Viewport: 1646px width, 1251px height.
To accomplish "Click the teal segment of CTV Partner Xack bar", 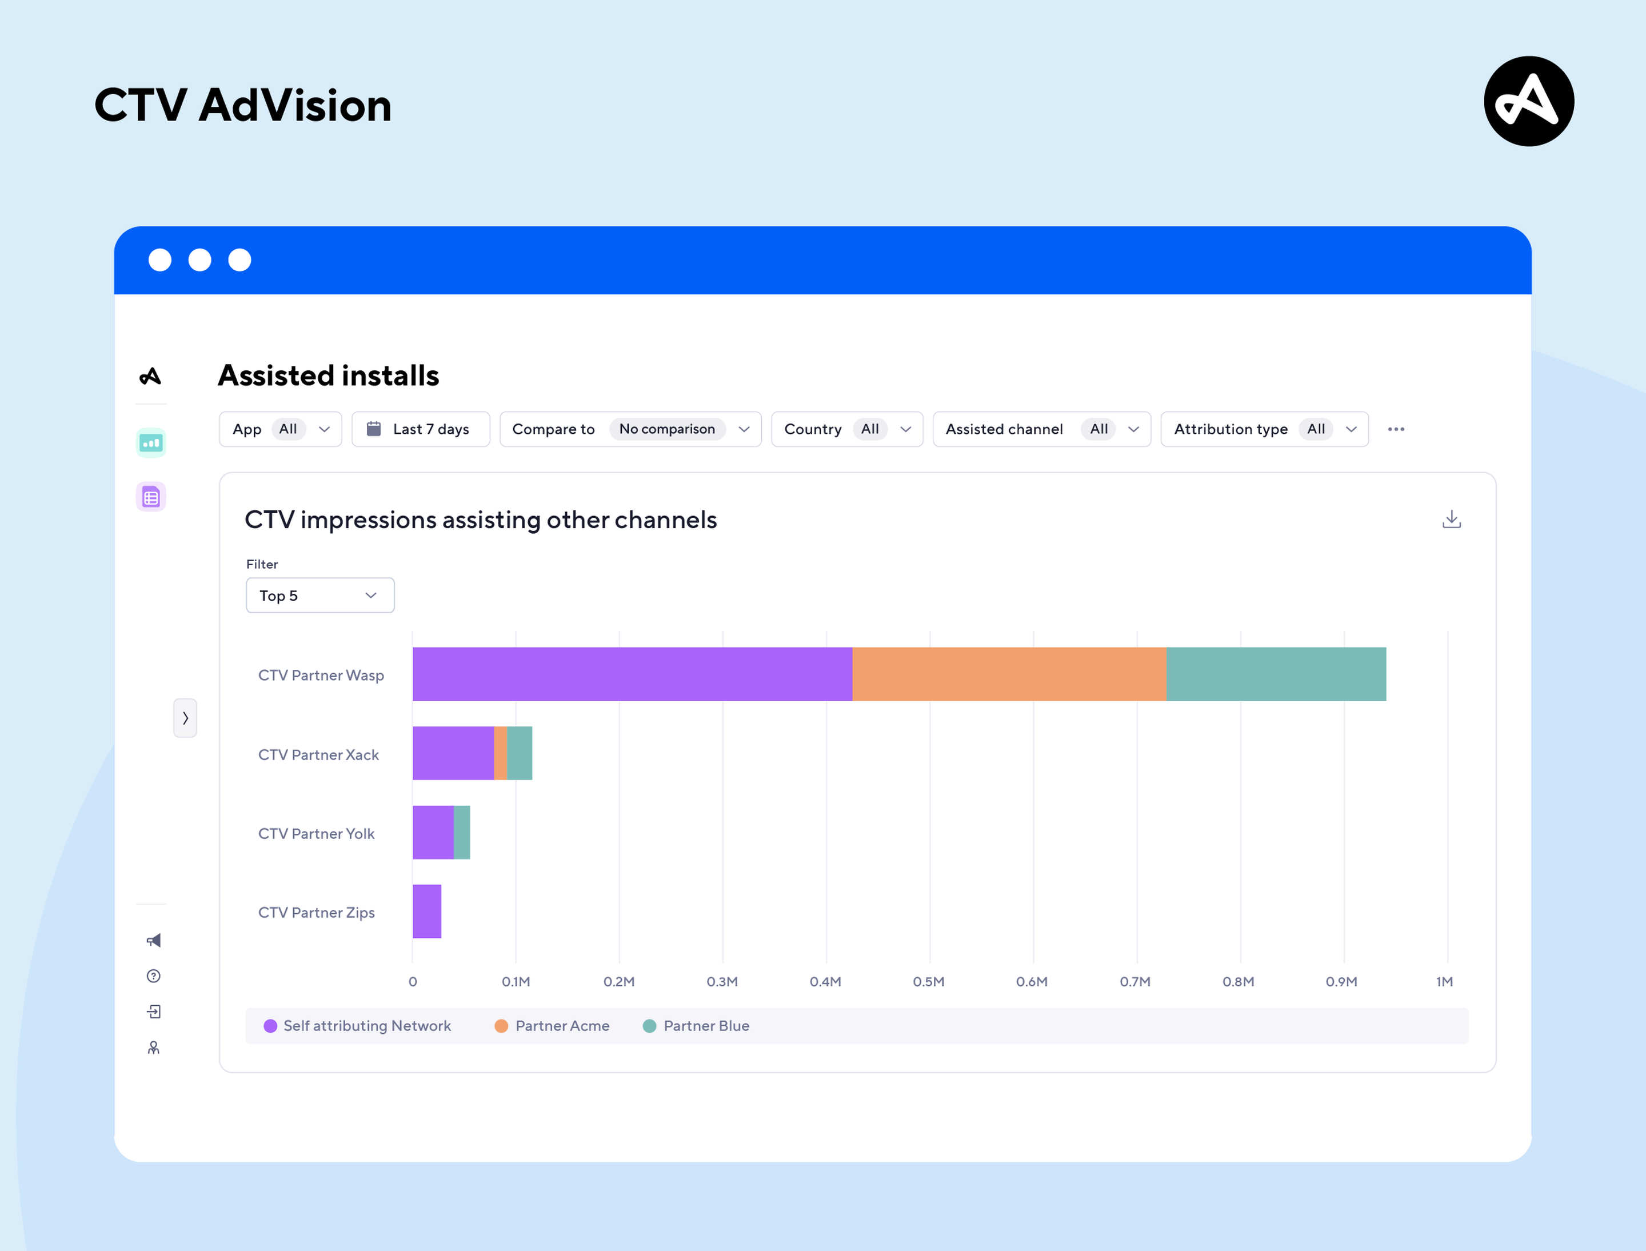I will tap(520, 753).
